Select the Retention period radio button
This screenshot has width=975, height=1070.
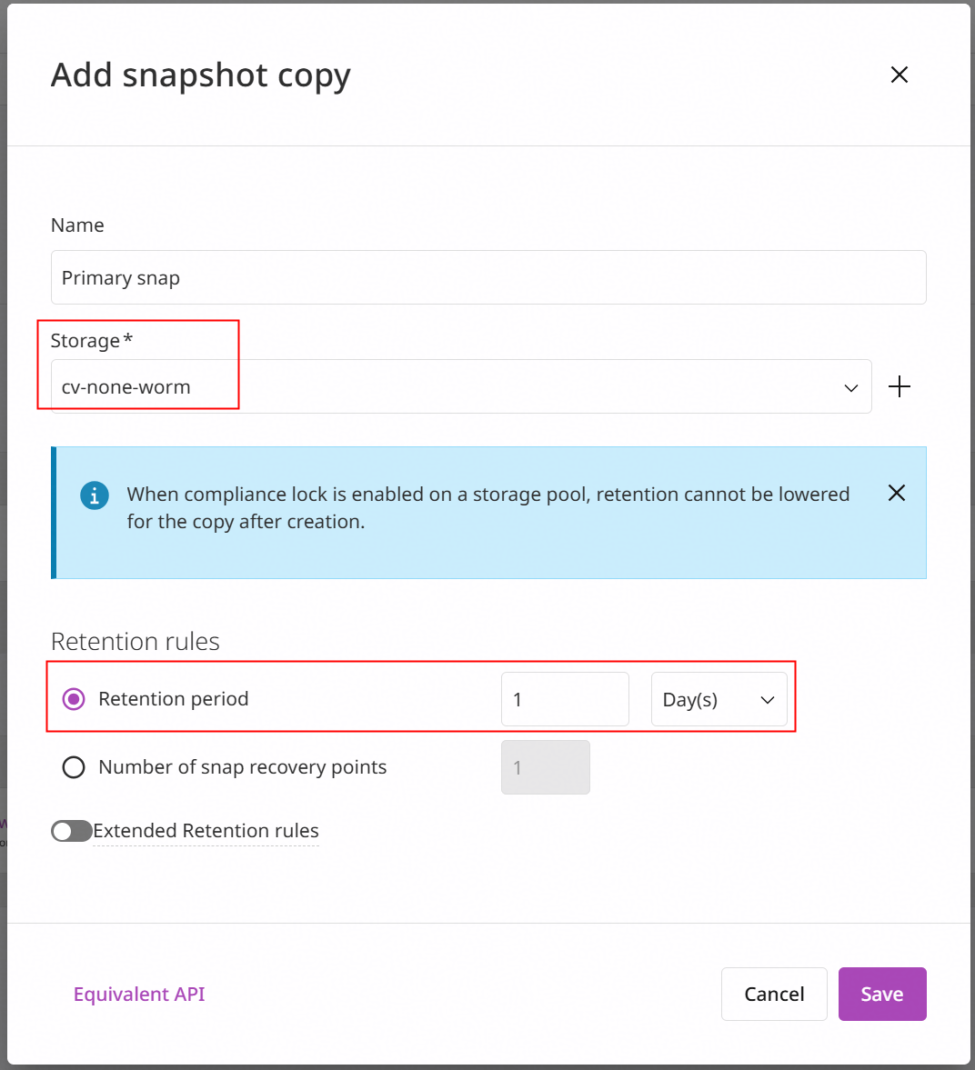coord(74,699)
